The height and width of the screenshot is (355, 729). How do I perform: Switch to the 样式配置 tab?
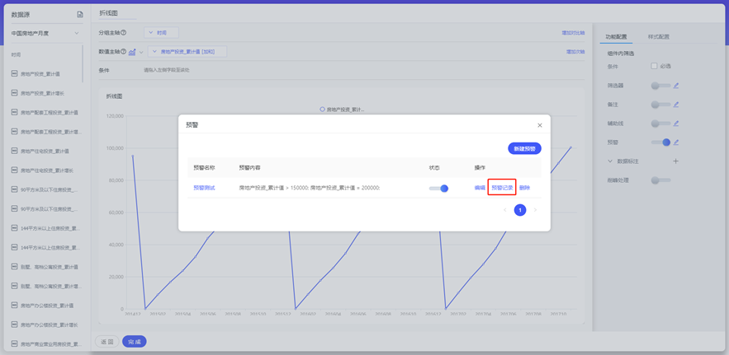coord(658,37)
